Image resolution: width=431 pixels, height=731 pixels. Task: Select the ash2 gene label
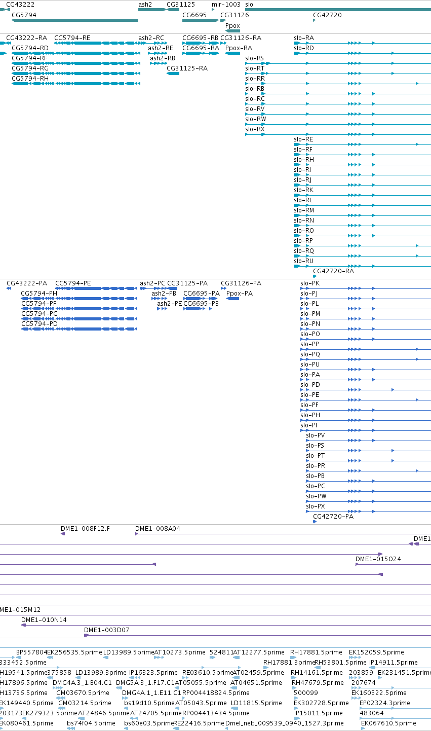pyautogui.click(x=145, y=4)
